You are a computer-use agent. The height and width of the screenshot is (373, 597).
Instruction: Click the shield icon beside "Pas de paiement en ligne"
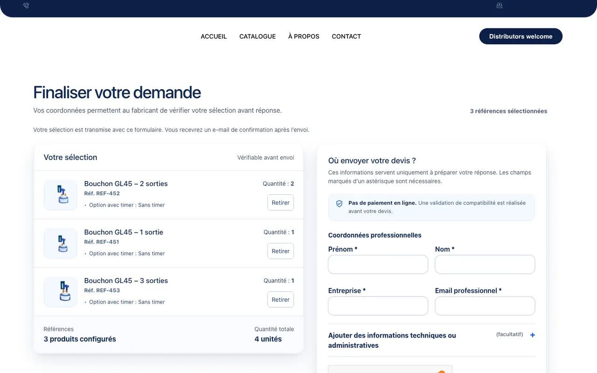(x=340, y=204)
